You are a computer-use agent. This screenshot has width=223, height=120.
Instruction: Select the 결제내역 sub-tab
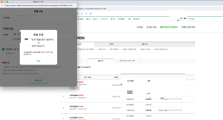(101, 61)
